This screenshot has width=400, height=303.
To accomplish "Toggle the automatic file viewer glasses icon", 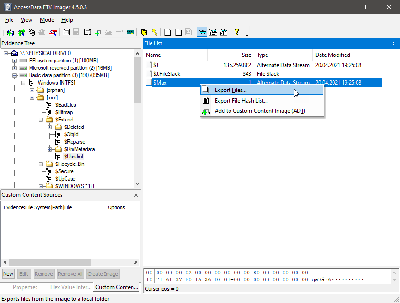I will [202, 32].
